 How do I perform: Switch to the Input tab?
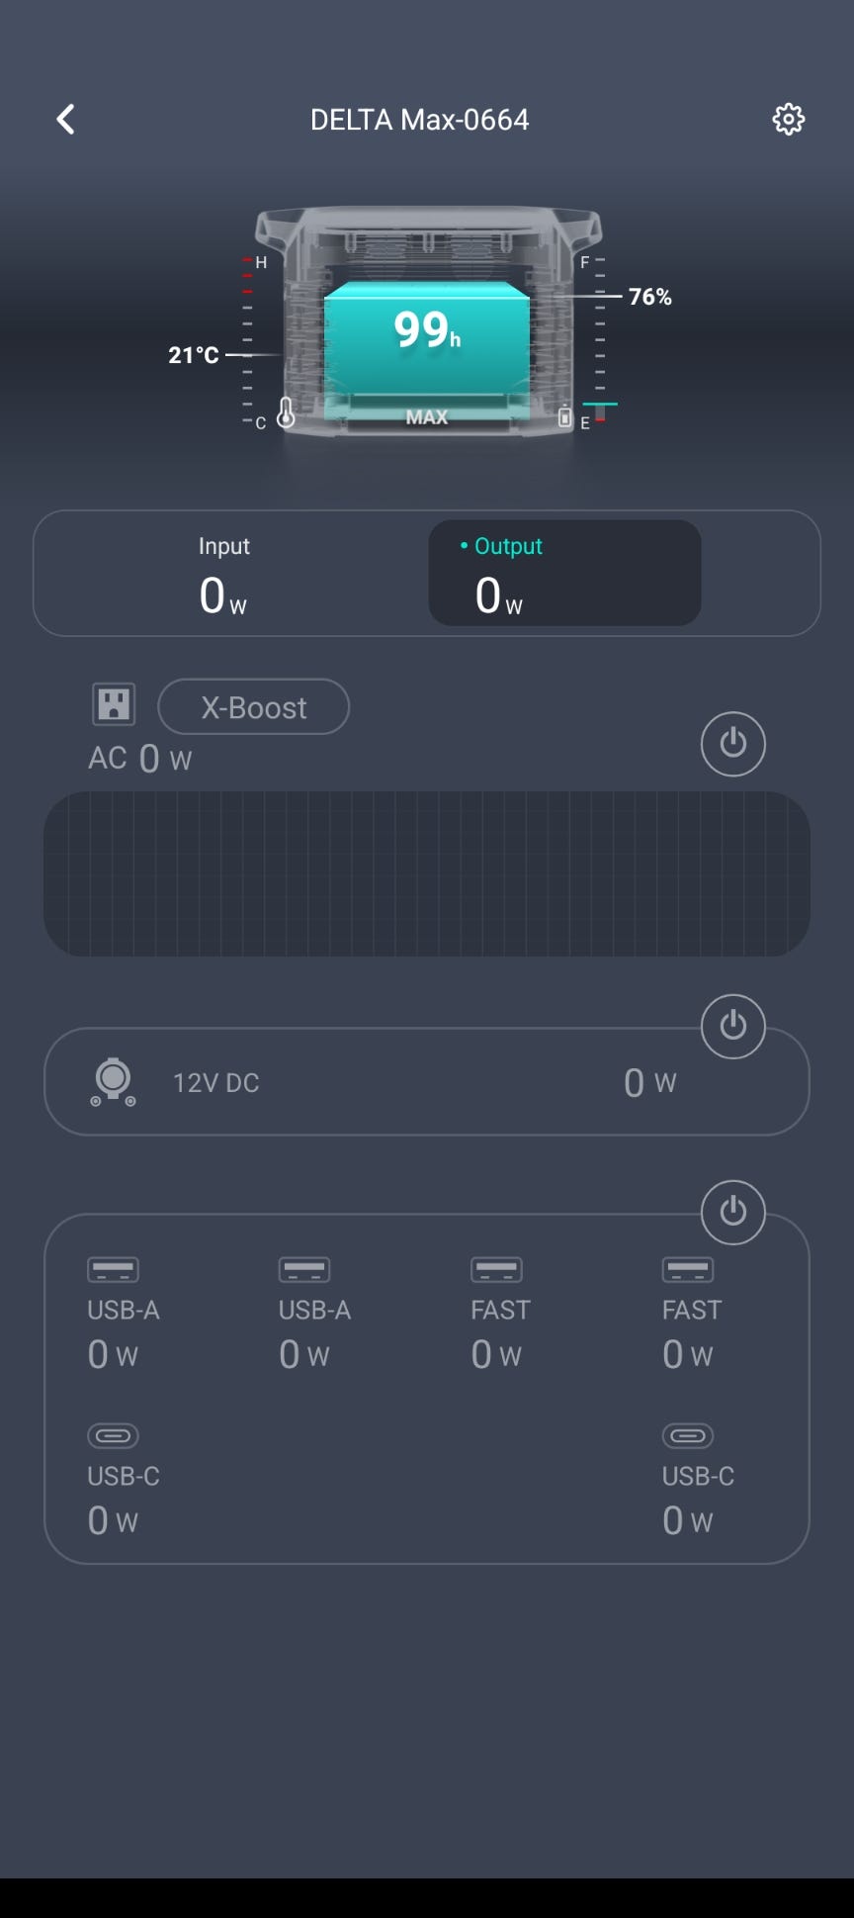[224, 574]
